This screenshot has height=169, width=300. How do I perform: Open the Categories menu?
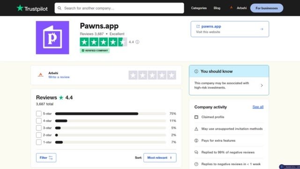[x=199, y=8]
